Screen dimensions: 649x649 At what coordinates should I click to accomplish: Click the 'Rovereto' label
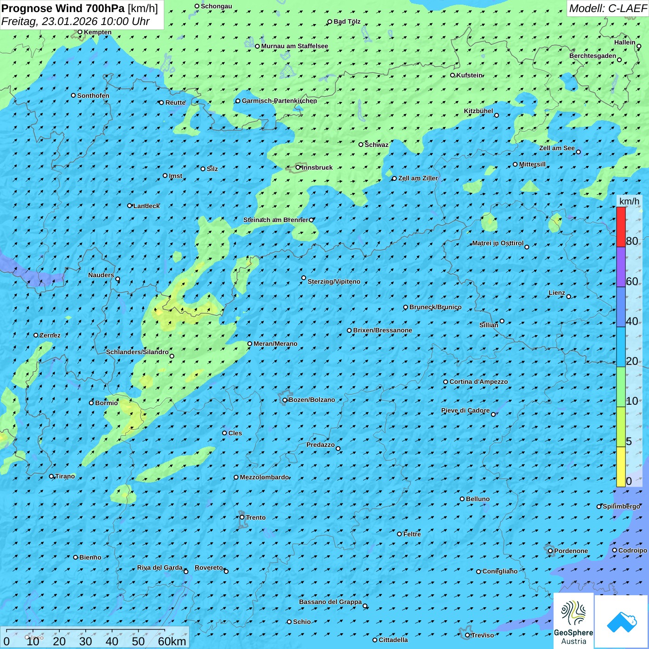209,567
